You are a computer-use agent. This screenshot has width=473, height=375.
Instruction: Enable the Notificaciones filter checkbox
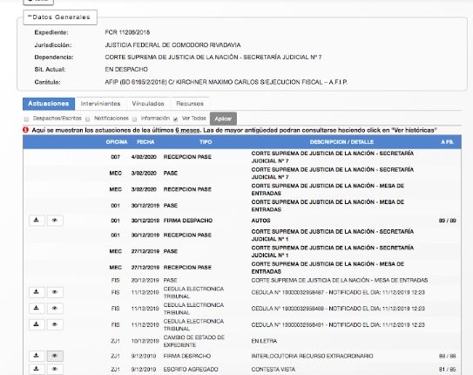(87, 119)
